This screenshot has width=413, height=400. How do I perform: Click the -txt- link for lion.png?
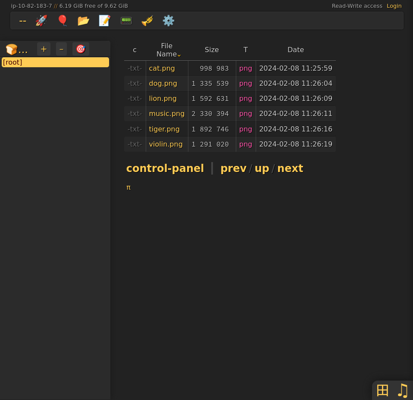tap(135, 98)
